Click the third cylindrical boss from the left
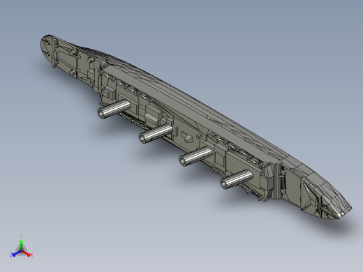The width and height of the screenshot is (363, 272). tap(195, 156)
